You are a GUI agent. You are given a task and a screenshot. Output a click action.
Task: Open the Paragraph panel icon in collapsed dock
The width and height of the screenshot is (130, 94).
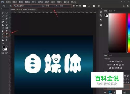pos(101,20)
